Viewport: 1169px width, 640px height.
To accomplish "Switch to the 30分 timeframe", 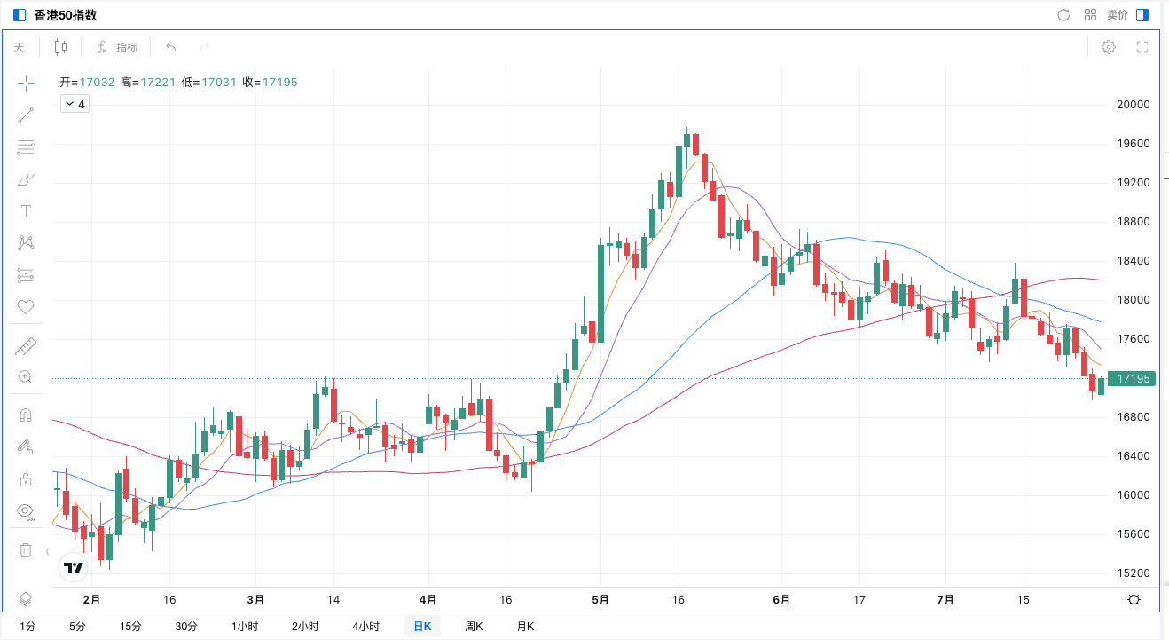I will click(x=185, y=626).
